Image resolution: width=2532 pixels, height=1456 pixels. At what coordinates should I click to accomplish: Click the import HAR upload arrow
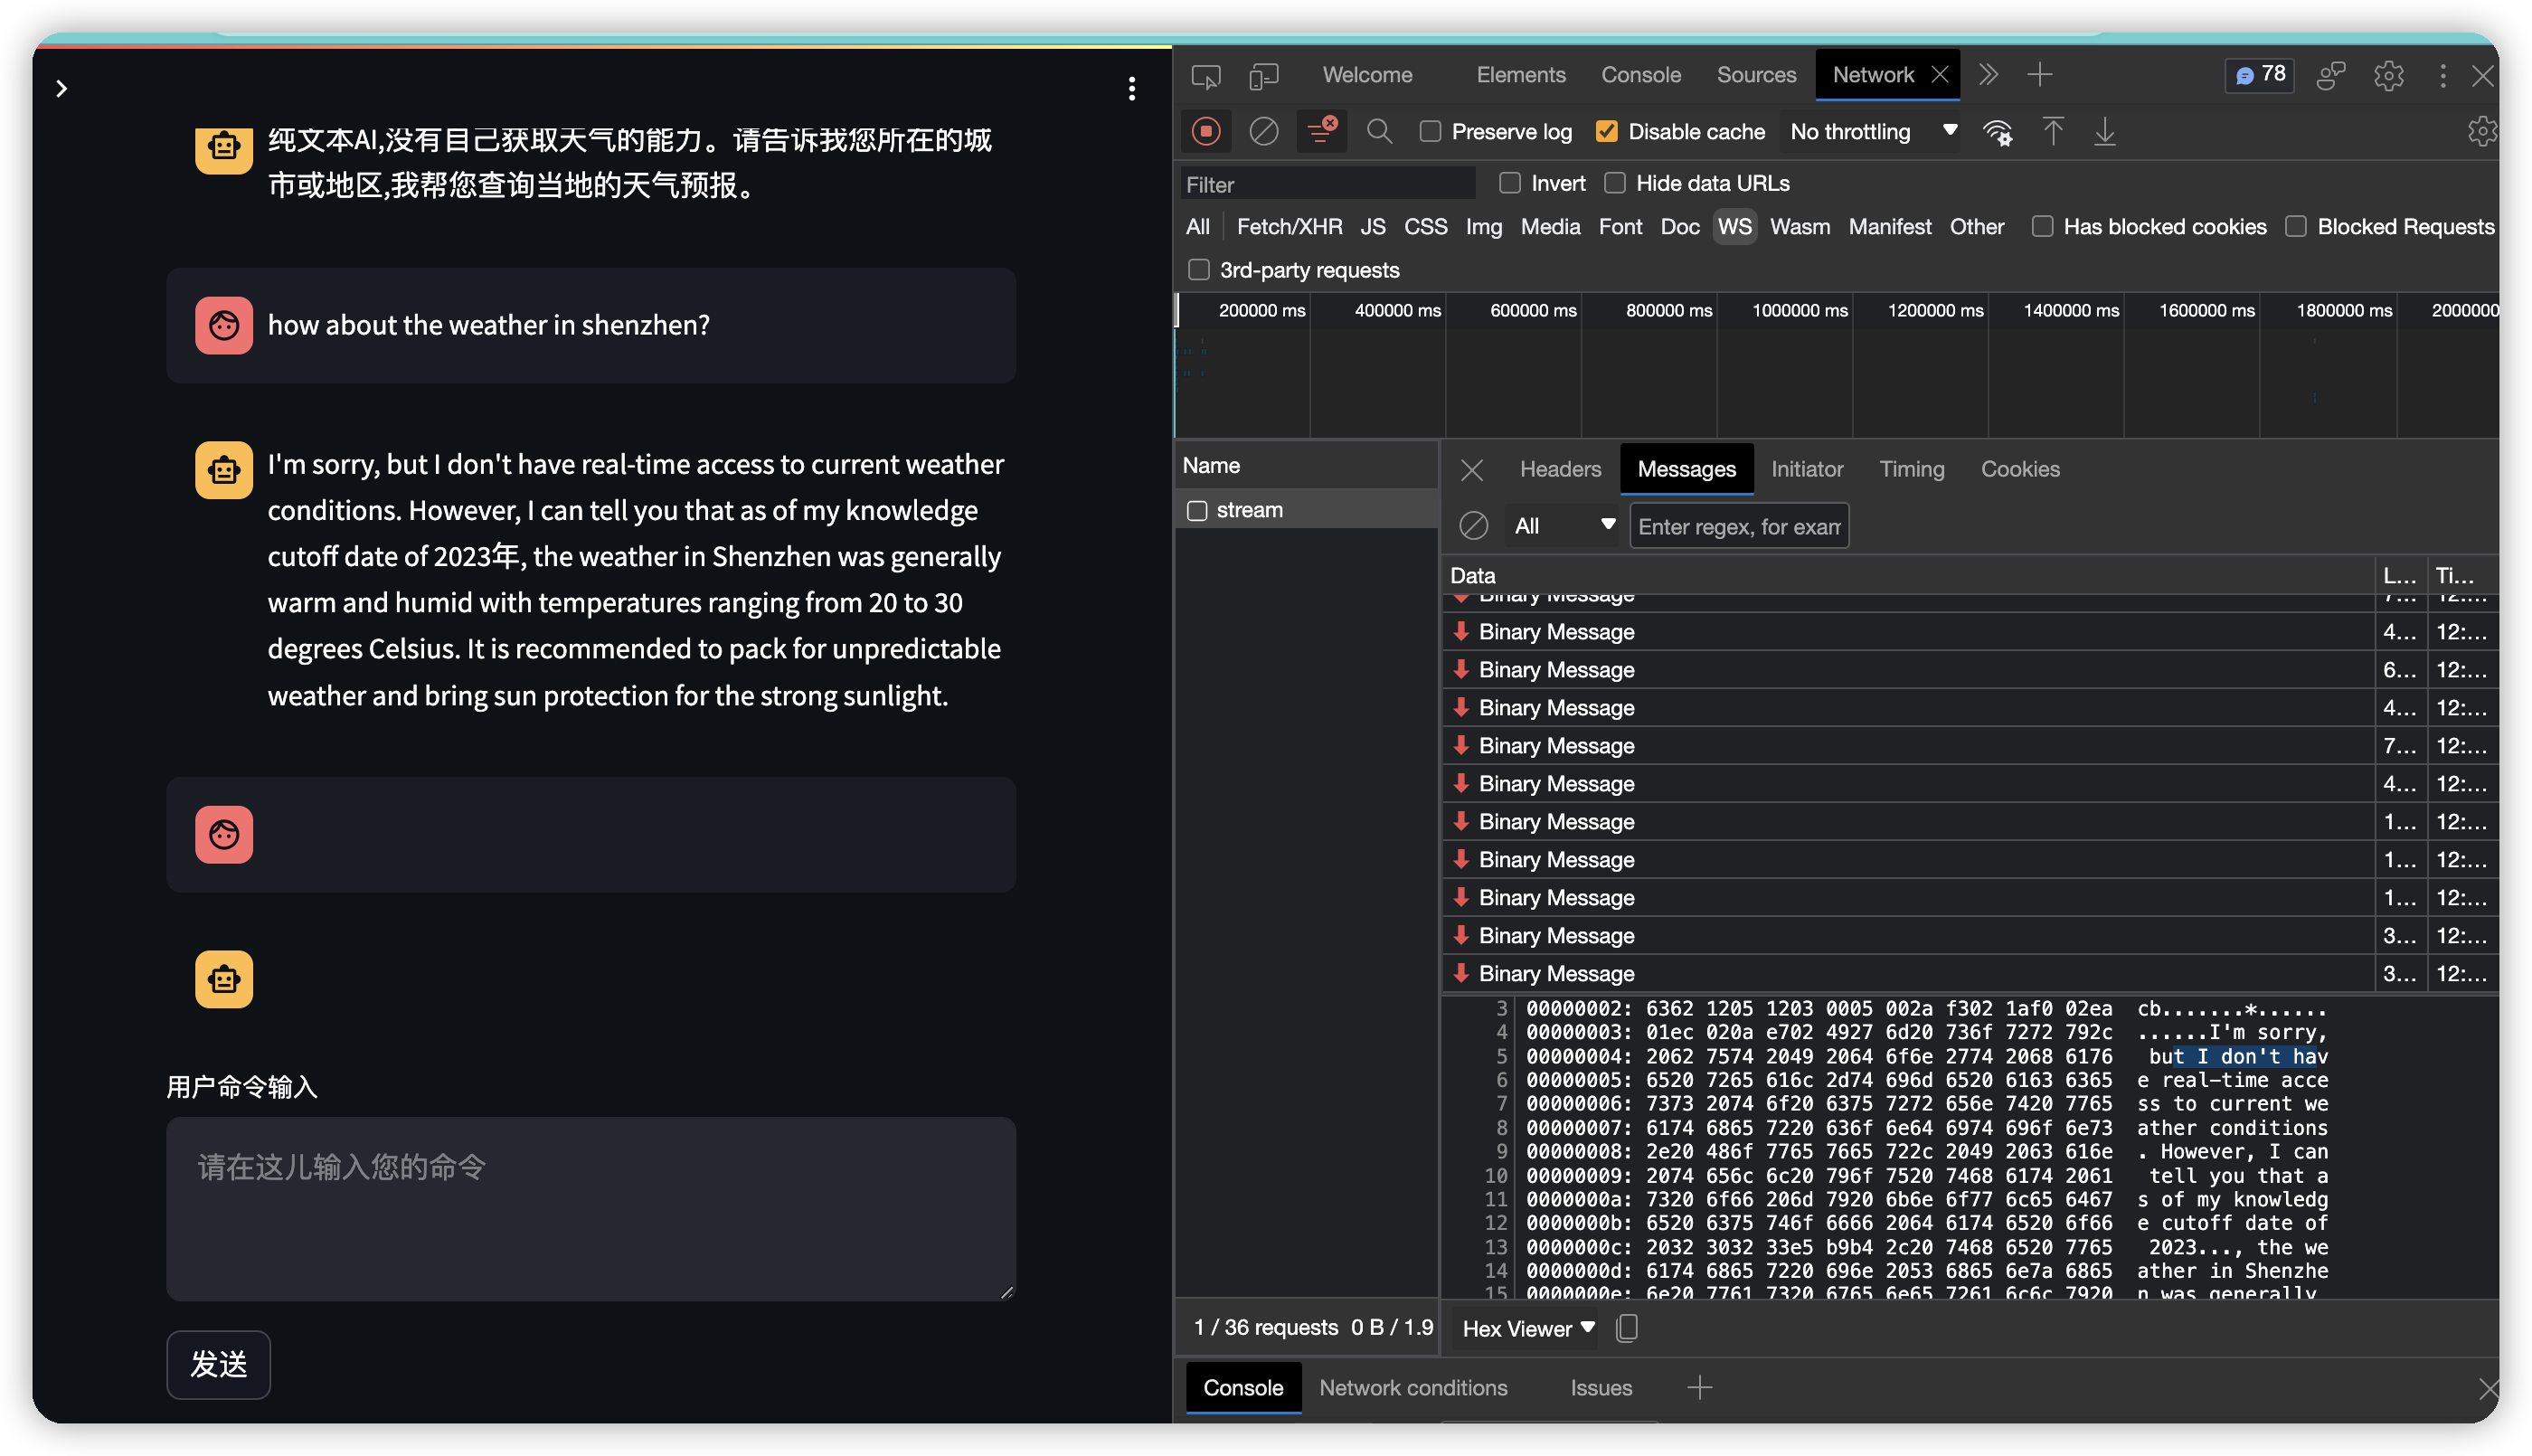tap(2052, 132)
